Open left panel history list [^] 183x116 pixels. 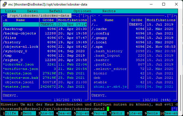[81, 16]
